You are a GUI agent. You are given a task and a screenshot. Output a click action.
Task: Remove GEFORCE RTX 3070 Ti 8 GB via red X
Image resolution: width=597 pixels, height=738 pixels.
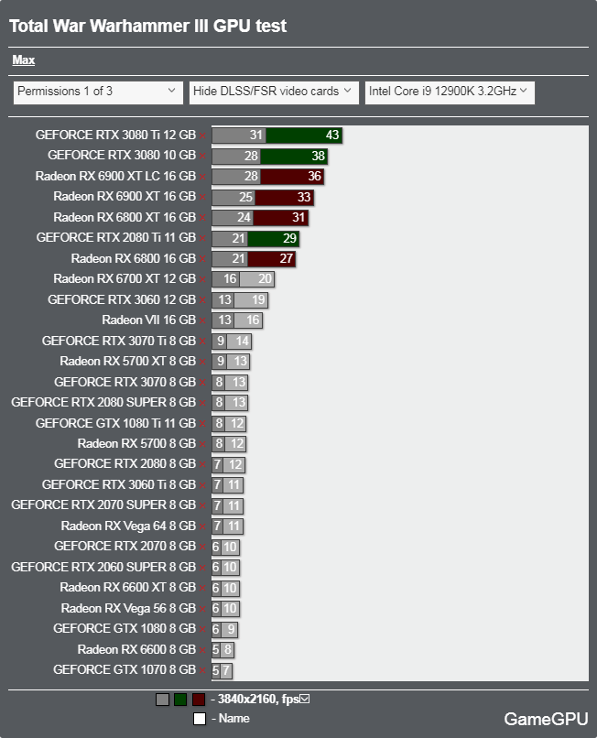(x=202, y=342)
